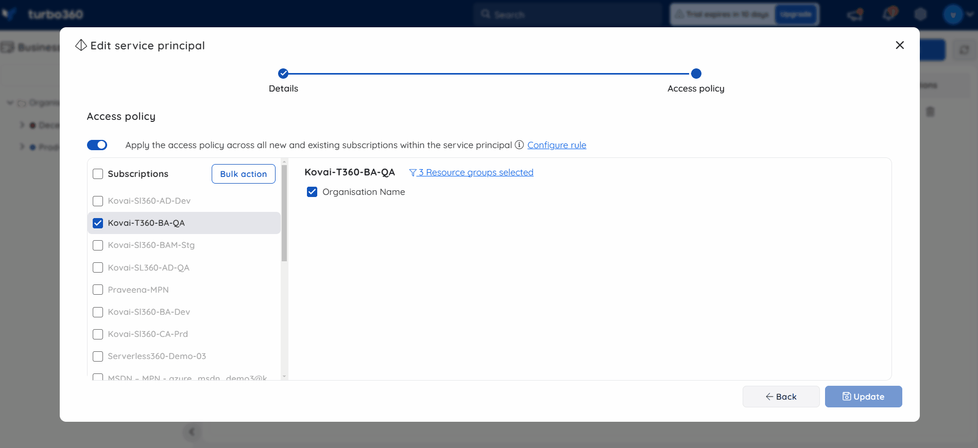This screenshot has width=978, height=448.
Task: Click the refresh icon in background page
Action: (x=964, y=50)
